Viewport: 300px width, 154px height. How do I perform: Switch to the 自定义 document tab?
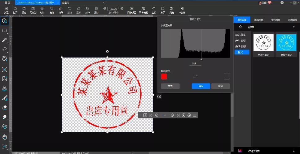point(65,3)
